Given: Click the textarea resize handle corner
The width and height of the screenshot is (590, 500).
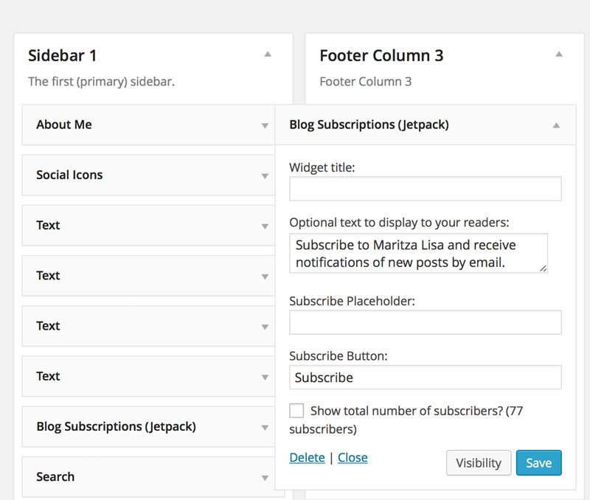Looking at the screenshot, I should click(x=543, y=268).
